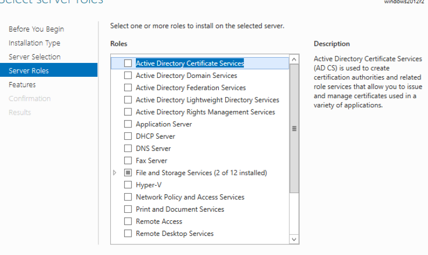The height and width of the screenshot is (255, 428).
Task: Check Network Policy and Access Services
Action: tap(128, 197)
